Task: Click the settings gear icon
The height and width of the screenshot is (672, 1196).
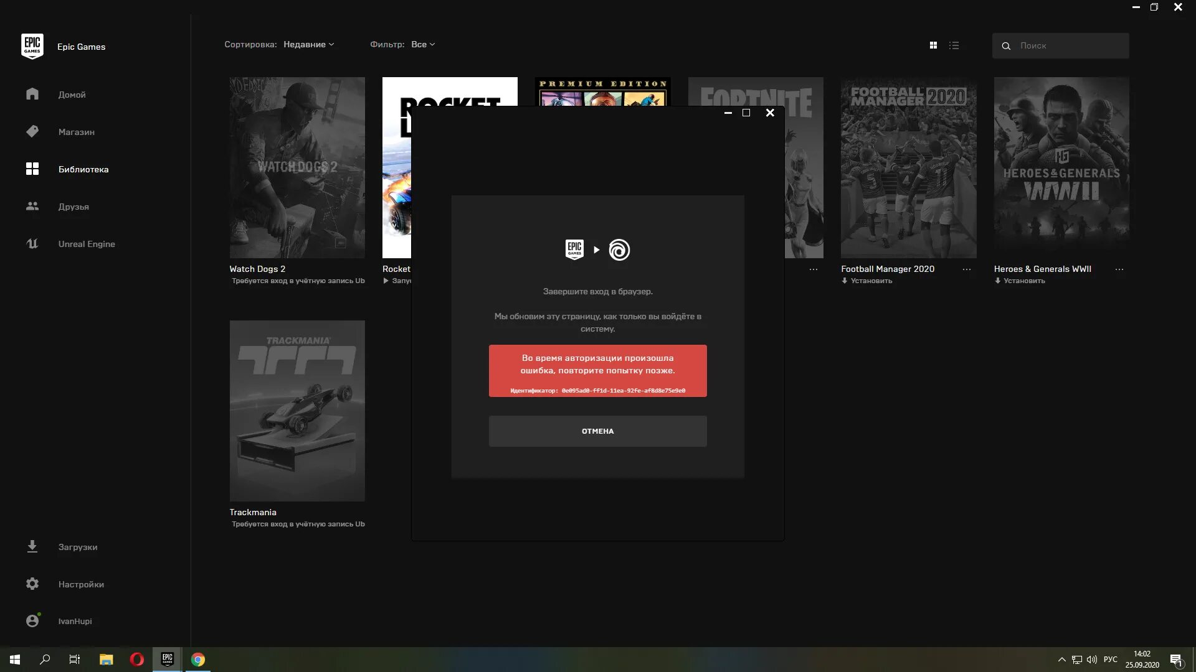Action: [x=32, y=584]
